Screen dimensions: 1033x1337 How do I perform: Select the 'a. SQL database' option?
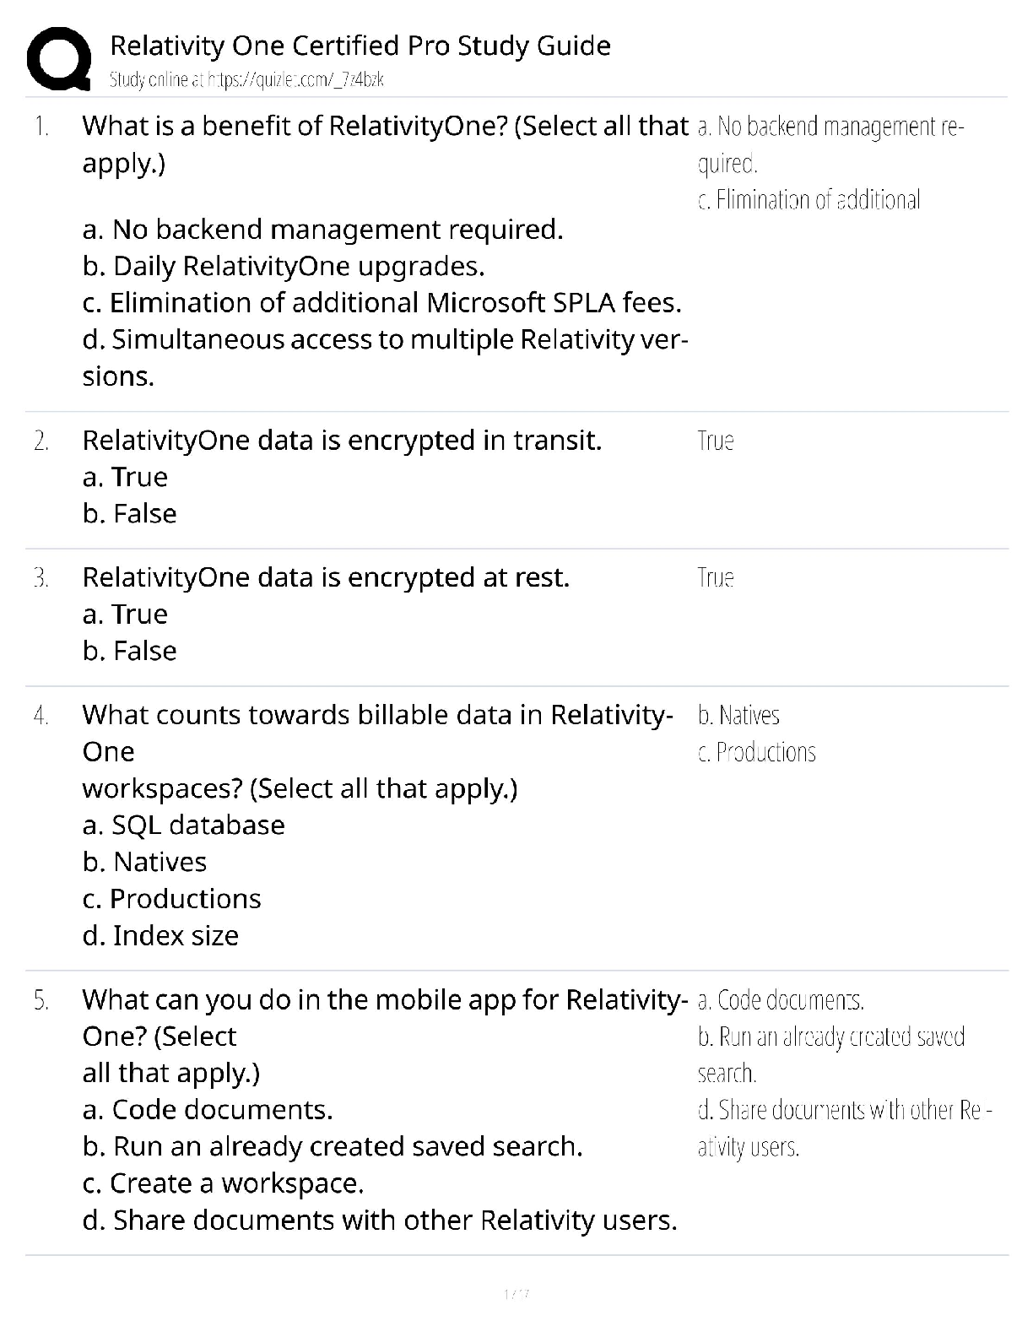coord(184,825)
